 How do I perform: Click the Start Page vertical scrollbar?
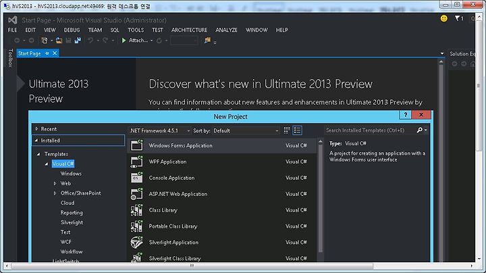[441, 159]
